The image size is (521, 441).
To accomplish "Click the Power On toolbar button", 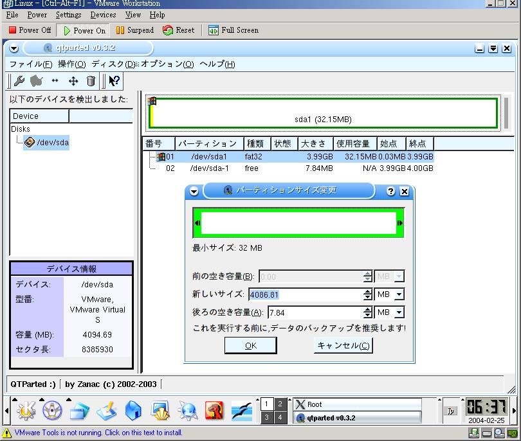I will (84, 31).
